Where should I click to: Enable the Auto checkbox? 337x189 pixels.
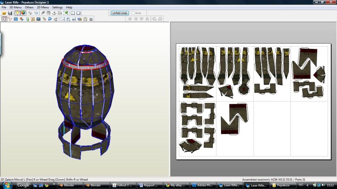tap(133, 13)
